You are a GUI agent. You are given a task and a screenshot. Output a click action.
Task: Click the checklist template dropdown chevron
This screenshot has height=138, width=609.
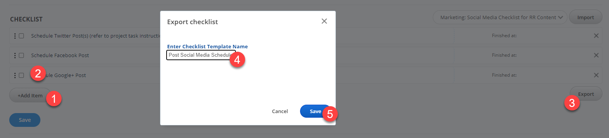561,17
